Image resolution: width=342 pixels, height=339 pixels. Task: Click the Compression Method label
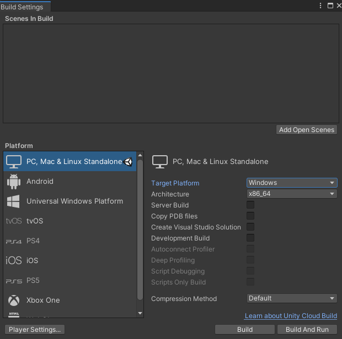(184, 299)
